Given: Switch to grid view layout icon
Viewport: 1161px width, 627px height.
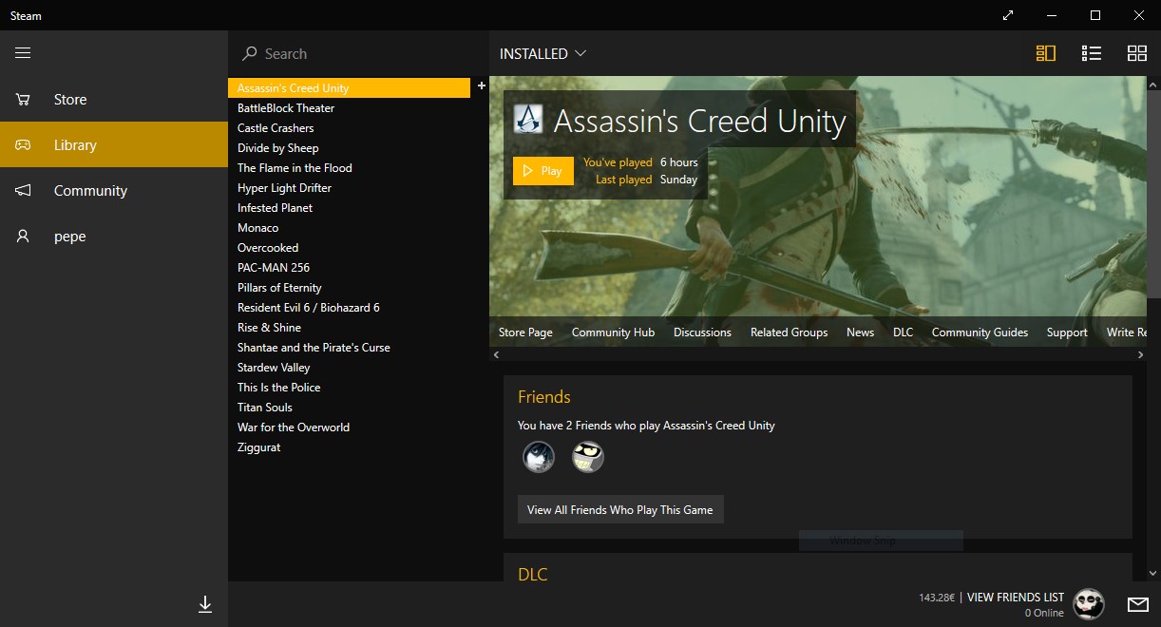Looking at the screenshot, I should 1137,53.
